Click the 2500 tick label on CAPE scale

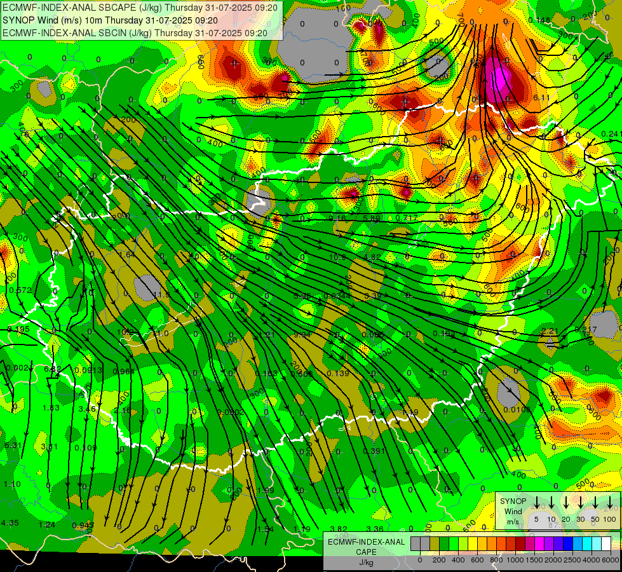pyautogui.click(x=572, y=560)
